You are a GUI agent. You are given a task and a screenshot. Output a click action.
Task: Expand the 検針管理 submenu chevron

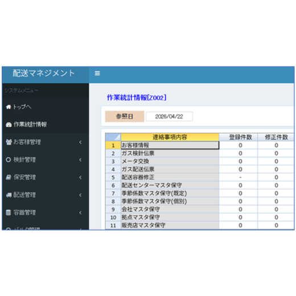click(80, 160)
